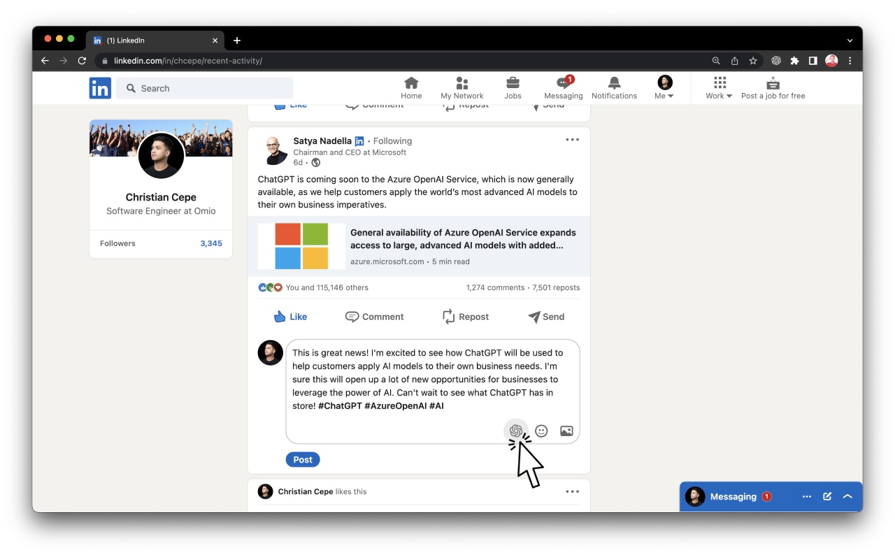This screenshot has height=559, width=895.
Task: View the 7,501 reposts
Action: click(556, 287)
